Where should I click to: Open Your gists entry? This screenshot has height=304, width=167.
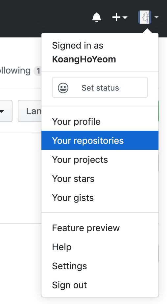point(100,198)
